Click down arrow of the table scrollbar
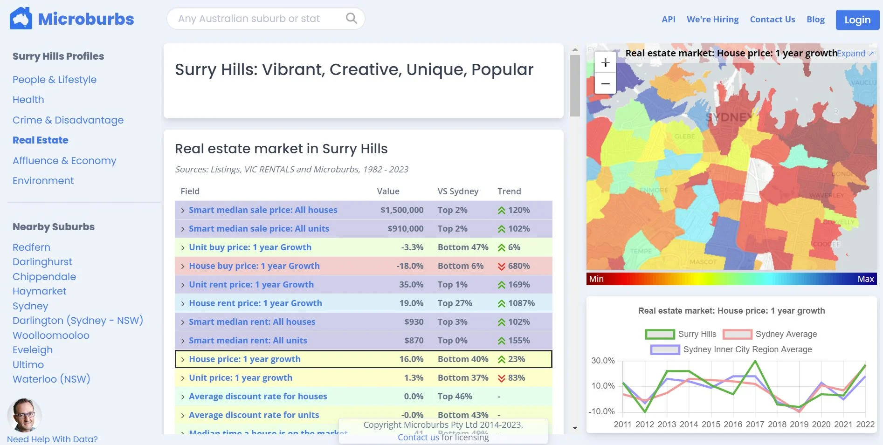 pyautogui.click(x=575, y=428)
